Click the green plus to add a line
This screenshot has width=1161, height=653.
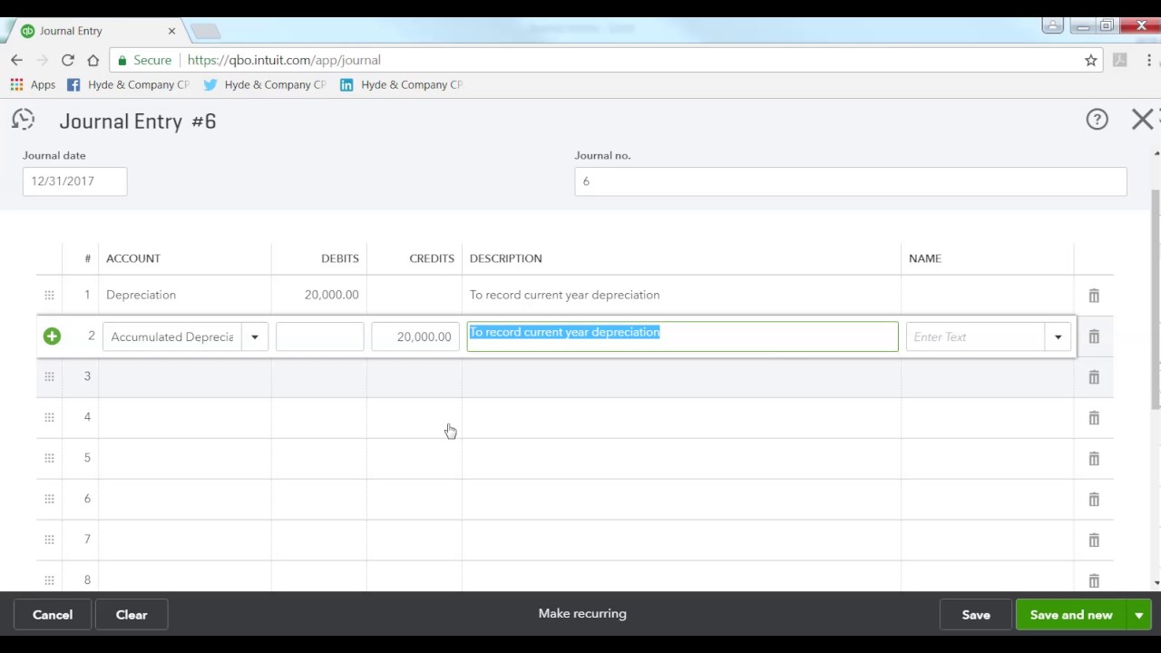pos(52,336)
